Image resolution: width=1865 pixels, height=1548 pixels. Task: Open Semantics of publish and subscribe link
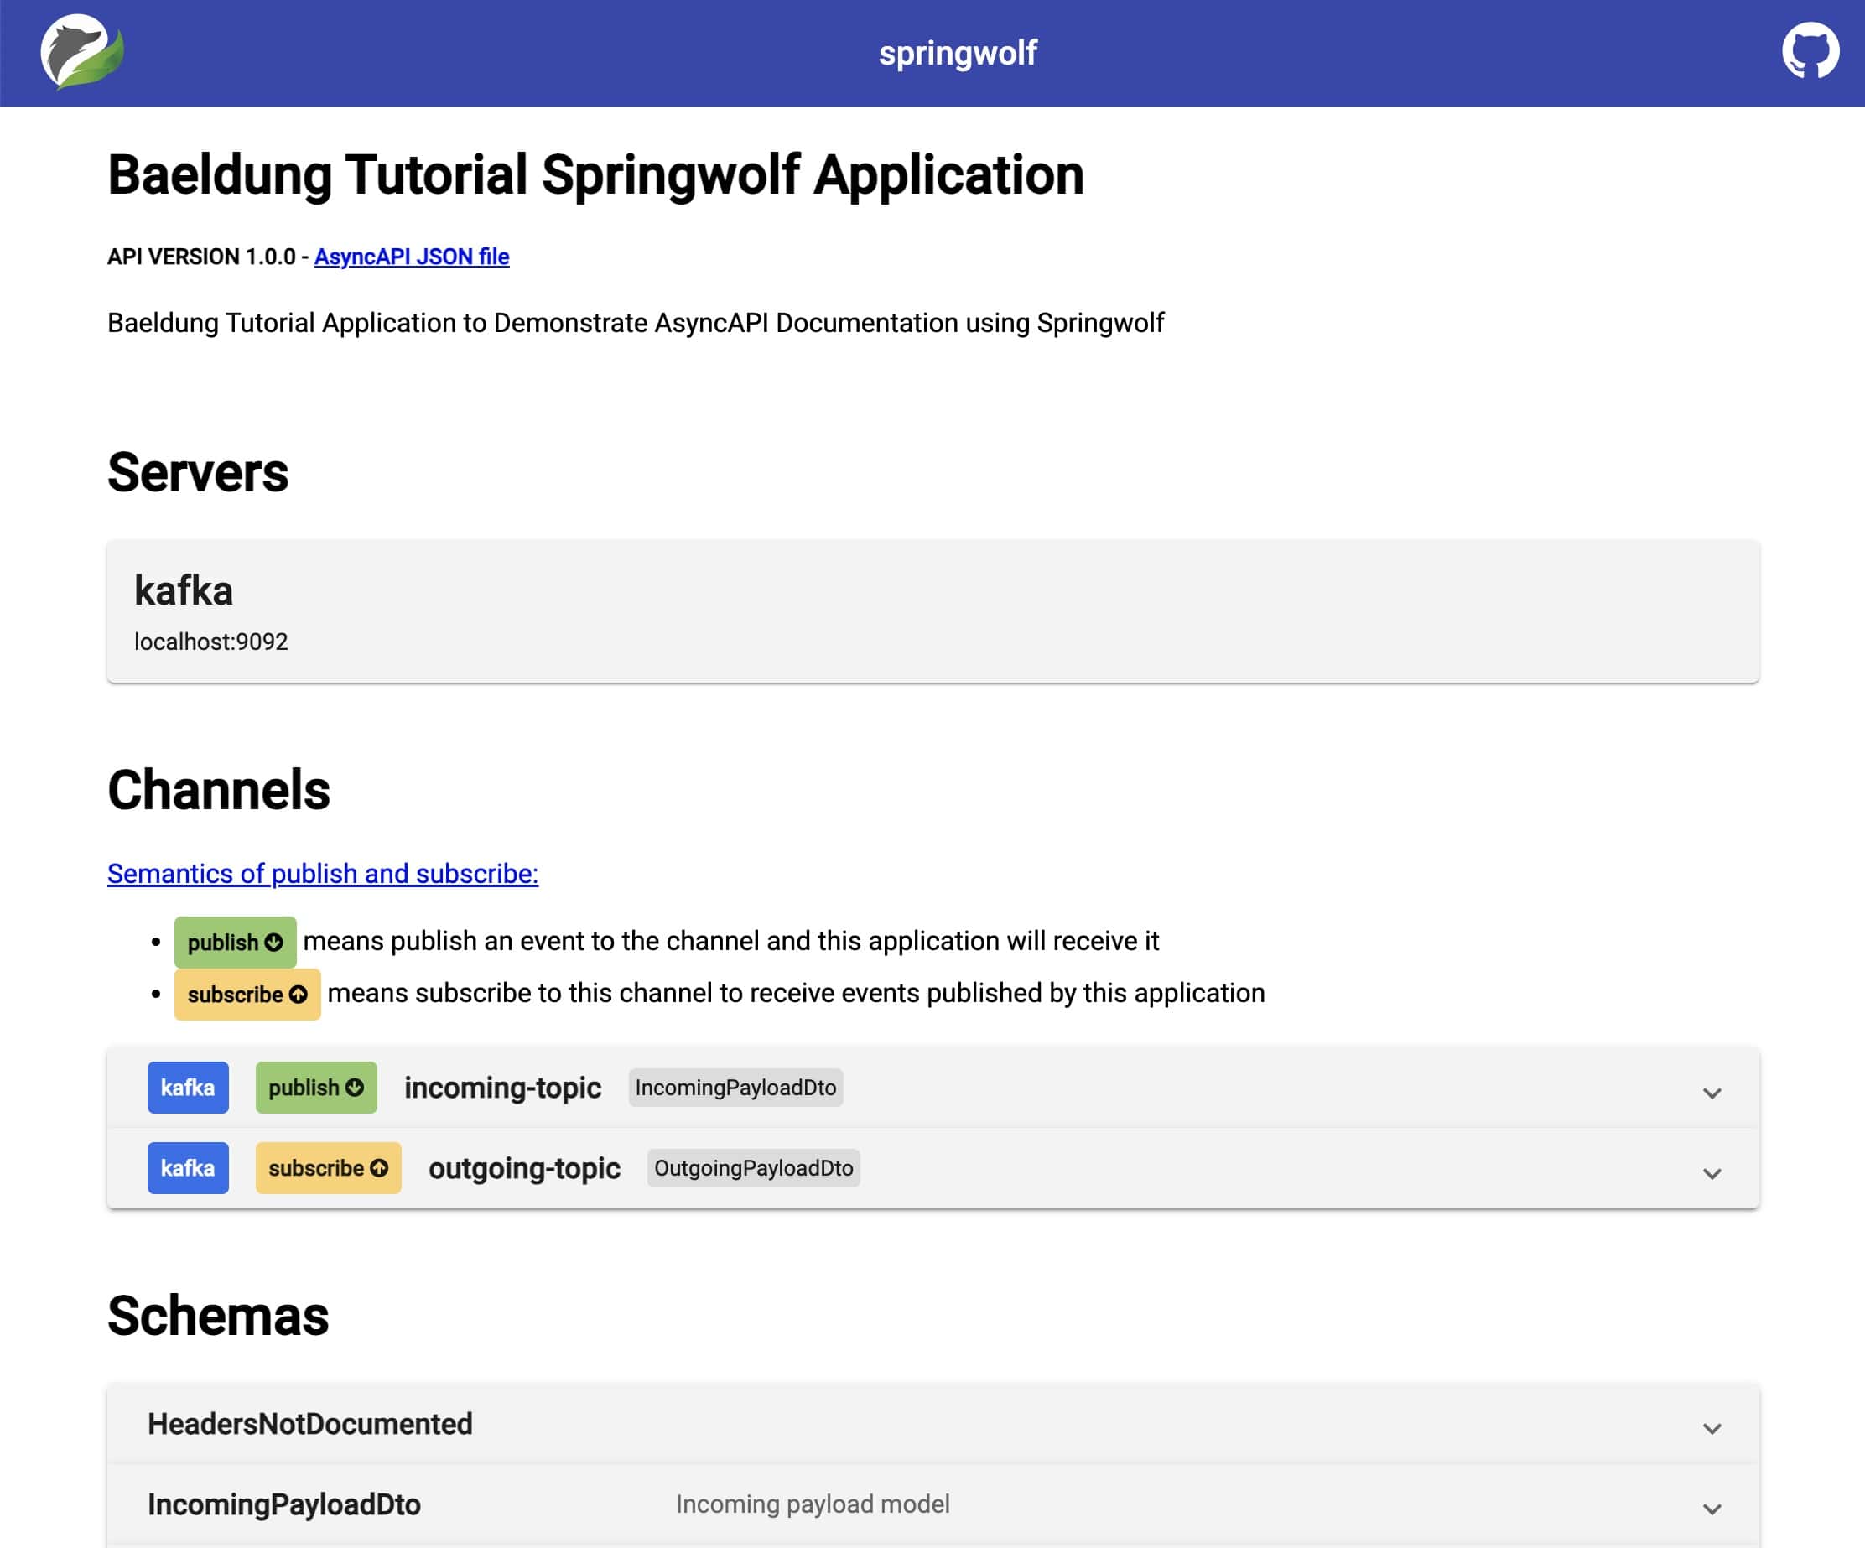pos(322,874)
